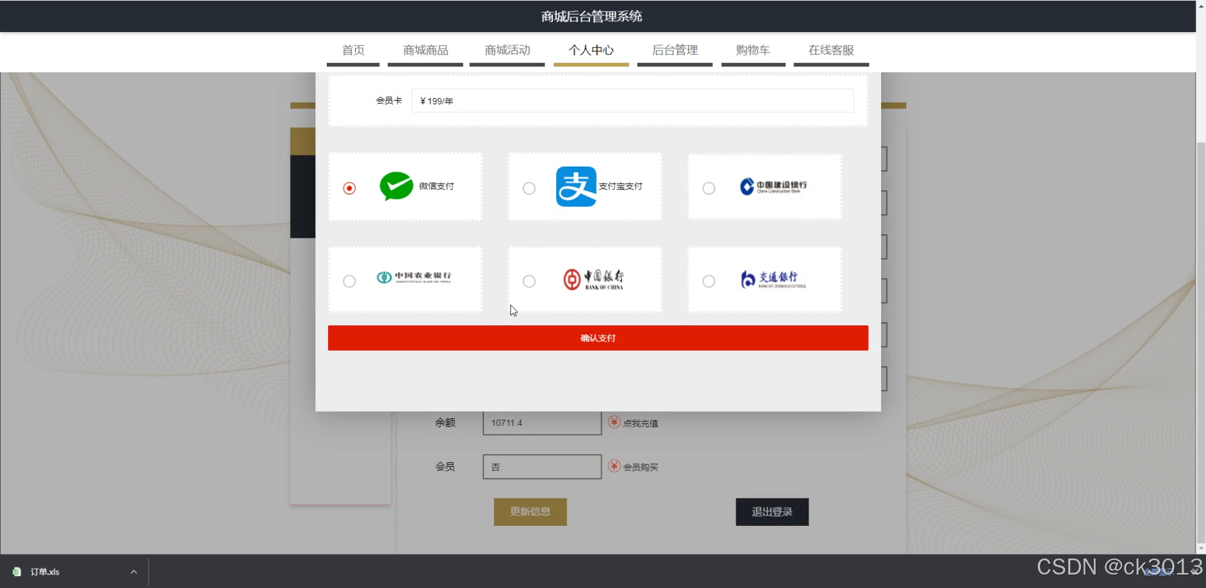The width and height of the screenshot is (1206, 588).
Task: Open the 商城活动 tab
Action: [x=508, y=51]
